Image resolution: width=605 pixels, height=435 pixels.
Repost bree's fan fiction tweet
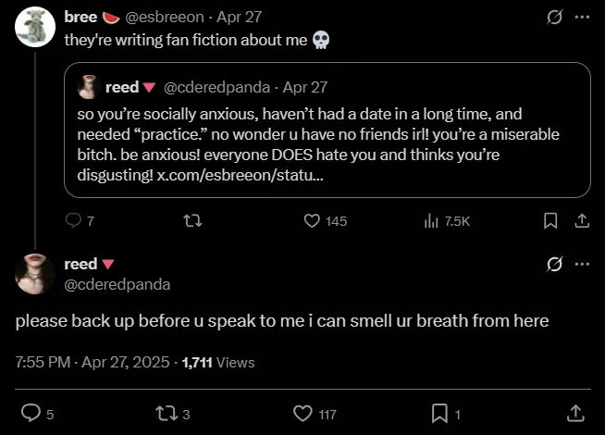coord(192,221)
